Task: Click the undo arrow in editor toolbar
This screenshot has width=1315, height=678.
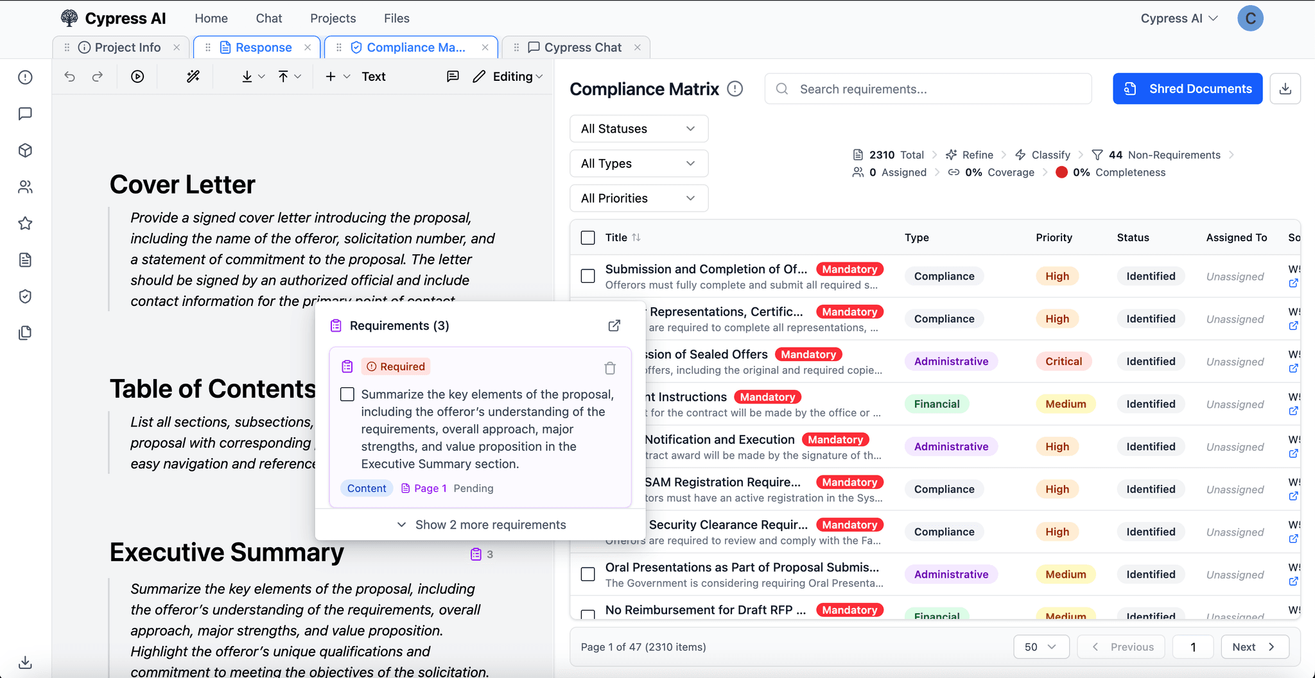Action: (70, 76)
